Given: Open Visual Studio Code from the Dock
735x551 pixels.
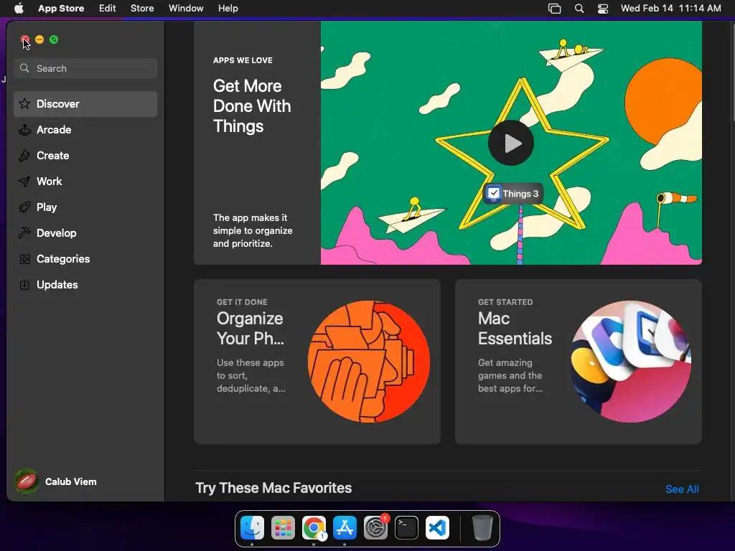Looking at the screenshot, I should [437, 528].
